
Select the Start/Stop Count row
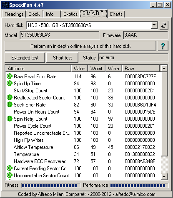click(83, 90)
